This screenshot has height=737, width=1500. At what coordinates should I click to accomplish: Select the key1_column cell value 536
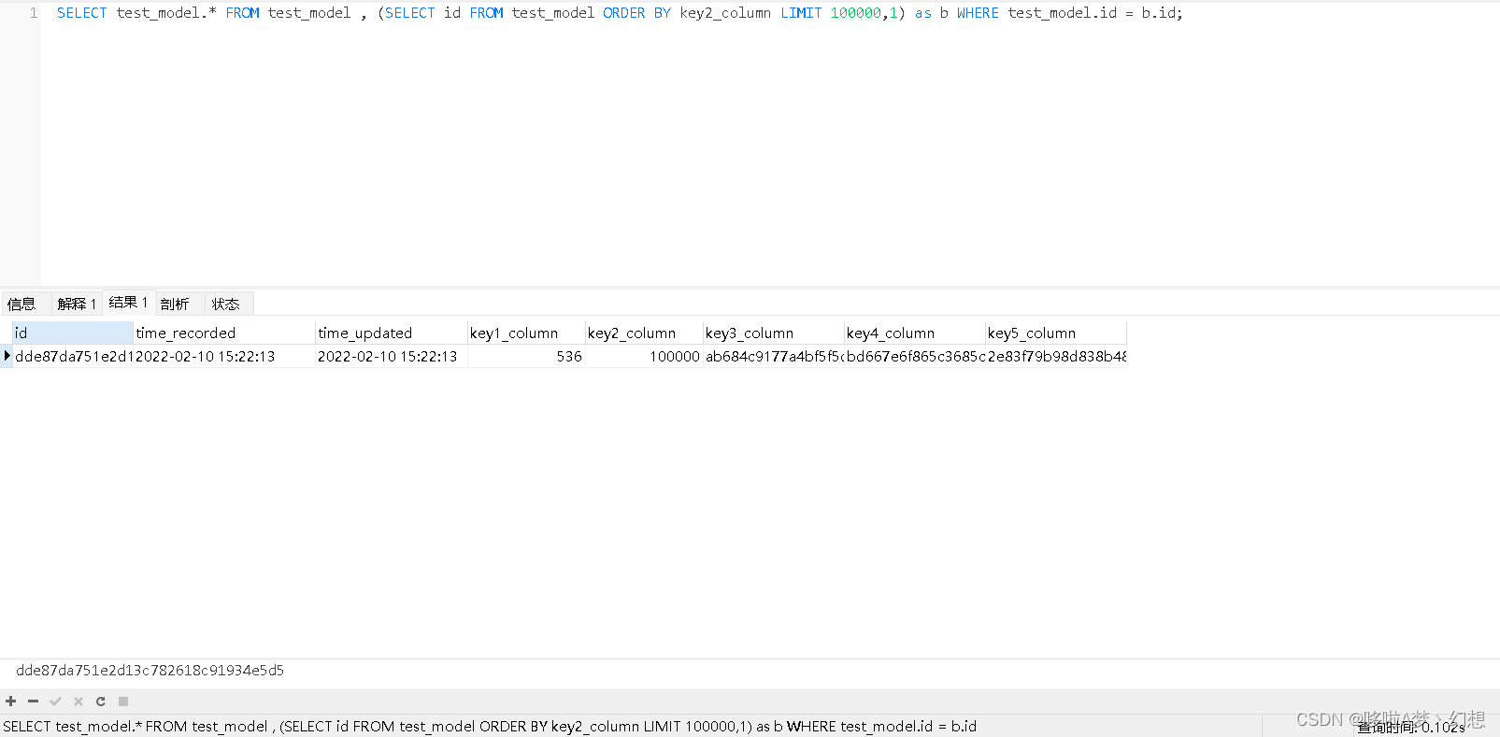526,356
